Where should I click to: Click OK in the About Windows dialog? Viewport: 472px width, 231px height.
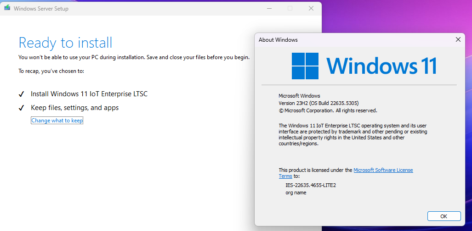[444, 216]
